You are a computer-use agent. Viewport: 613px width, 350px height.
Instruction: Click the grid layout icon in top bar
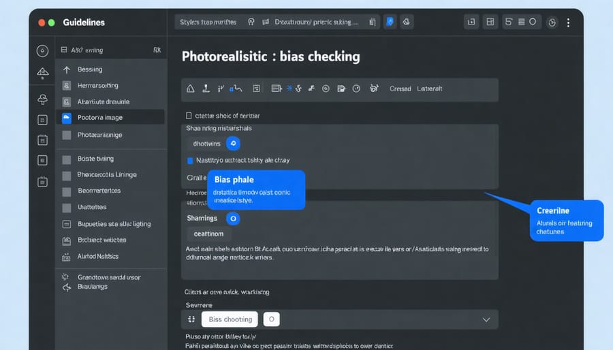tap(490, 22)
